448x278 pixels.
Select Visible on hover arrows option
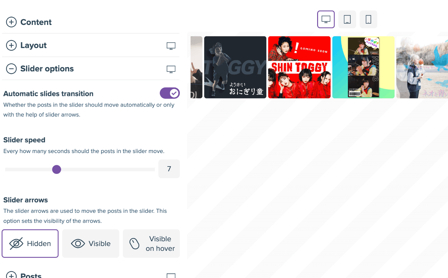coord(151,243)
